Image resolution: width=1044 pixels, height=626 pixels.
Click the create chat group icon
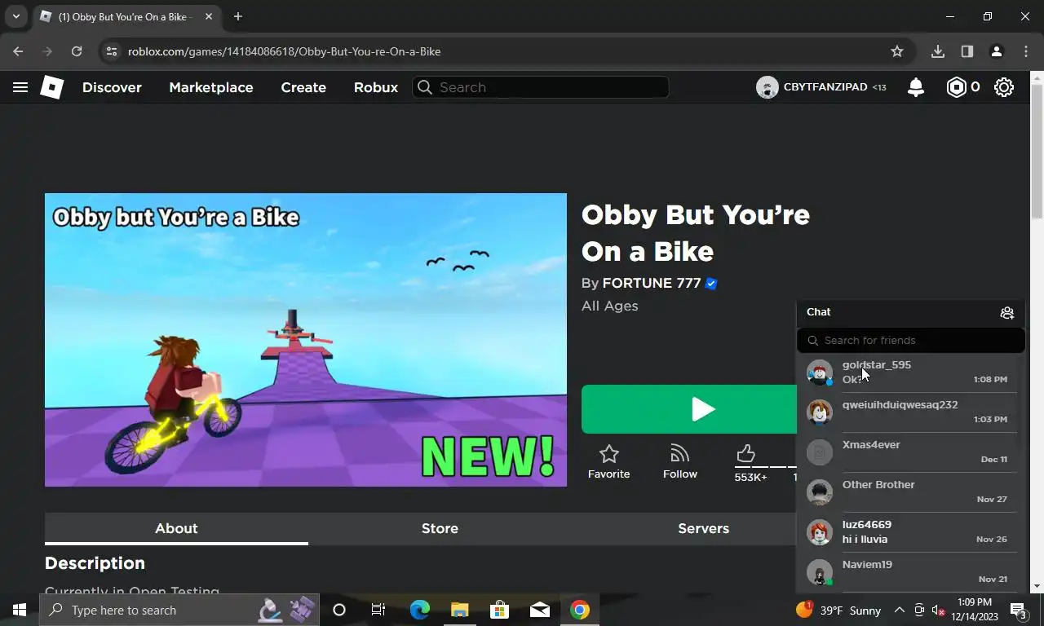pos(1007,312)
